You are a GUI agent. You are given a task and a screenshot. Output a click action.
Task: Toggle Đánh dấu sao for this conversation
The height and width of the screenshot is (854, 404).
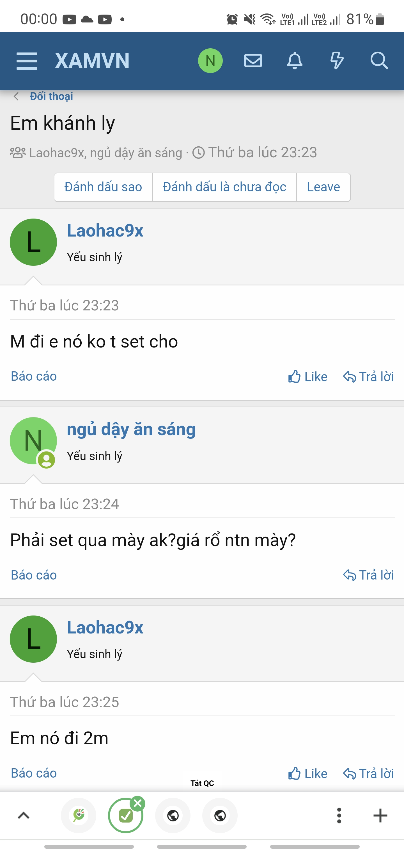tap(103, 187)
